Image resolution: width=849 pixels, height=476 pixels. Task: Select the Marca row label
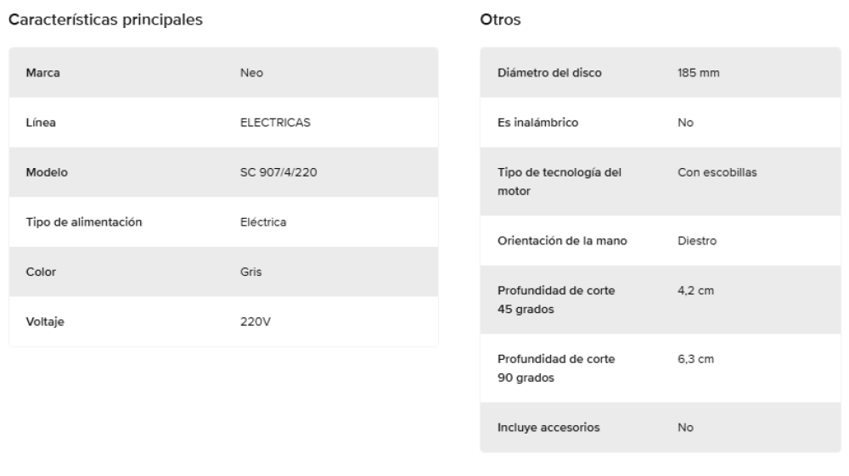tap(42, 72)
